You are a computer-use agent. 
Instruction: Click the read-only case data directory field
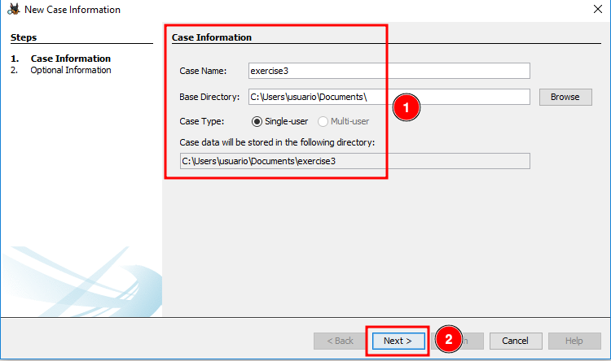click(x=354, y=161)
